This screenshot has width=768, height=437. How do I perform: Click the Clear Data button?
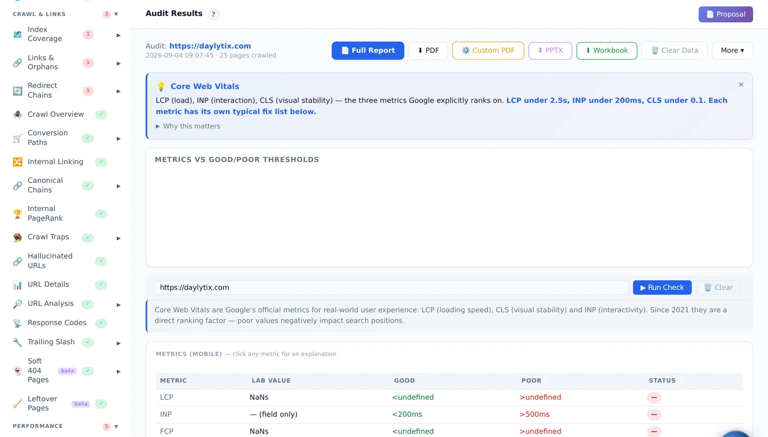tap(675, 51)
